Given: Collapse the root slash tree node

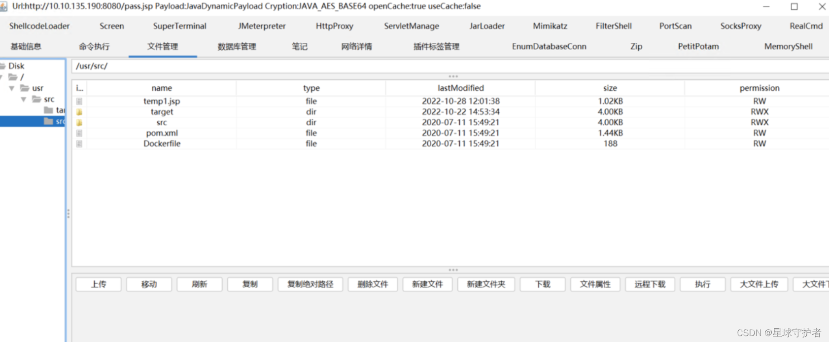Looking at the screenshot, I should click(1, 77).
